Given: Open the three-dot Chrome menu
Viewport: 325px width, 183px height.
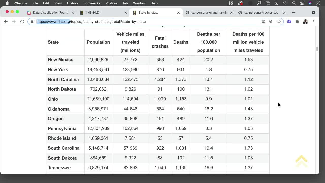Looking at the screenshot, I should 314,22.
